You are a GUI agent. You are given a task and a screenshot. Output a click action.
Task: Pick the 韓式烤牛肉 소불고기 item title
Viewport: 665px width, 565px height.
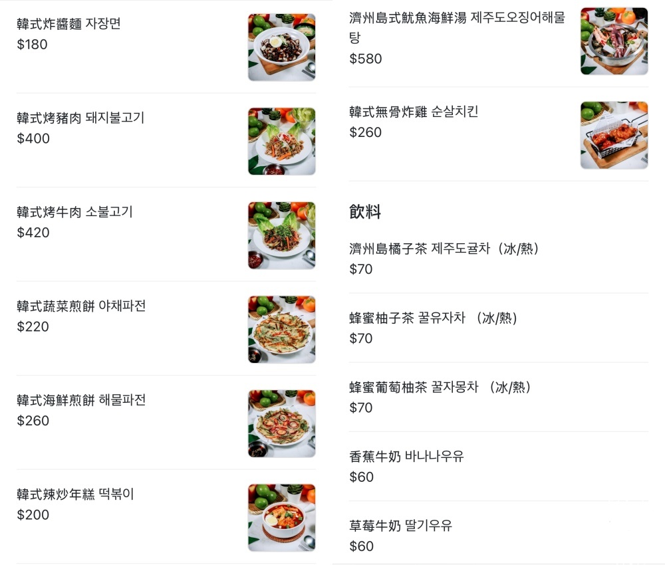[x=74, y=212]
